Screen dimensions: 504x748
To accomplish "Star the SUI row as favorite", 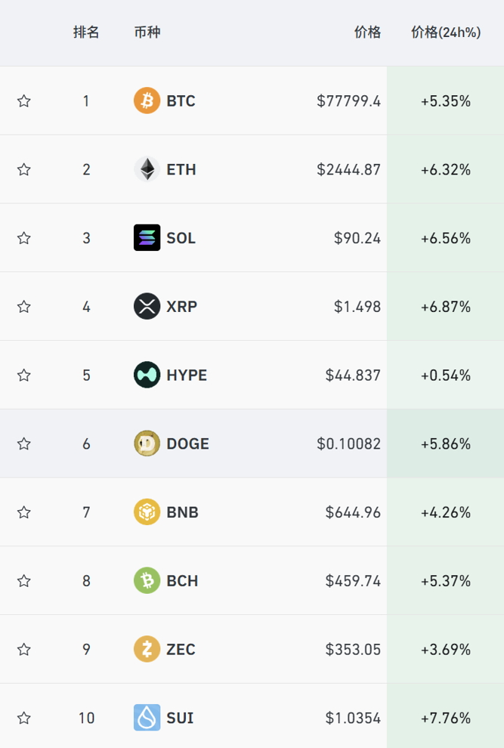I will pos(24,718).
